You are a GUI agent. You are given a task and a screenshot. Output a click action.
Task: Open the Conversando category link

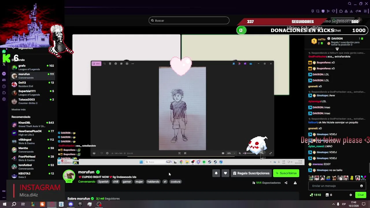86,182
